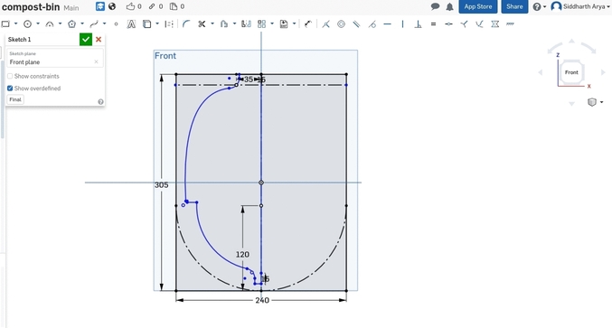This screenshot has width=612, height=328.
Task: Enable the Show constraints checkbox
Action: (x=10, y=76)
